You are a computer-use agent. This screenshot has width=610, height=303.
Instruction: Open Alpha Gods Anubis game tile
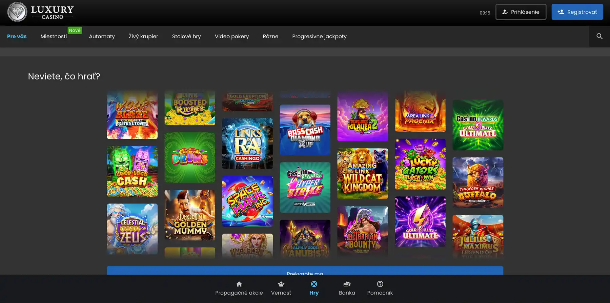[305, 239]
